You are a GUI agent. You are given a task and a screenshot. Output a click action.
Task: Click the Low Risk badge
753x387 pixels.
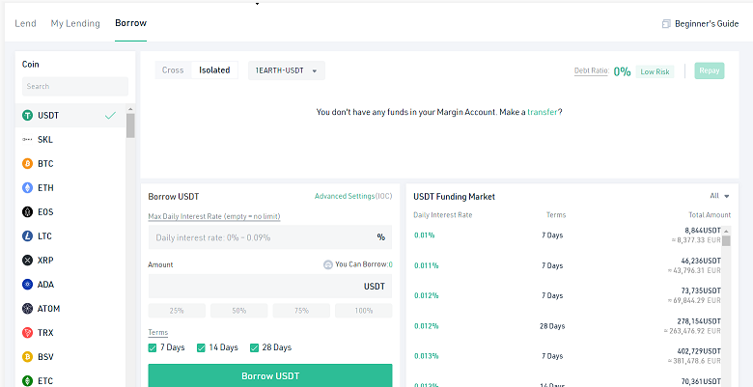(x=655, y=71)
